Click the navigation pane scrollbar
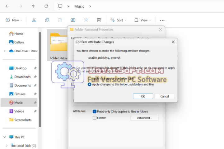Viewport: 224px width, 149px height. [x=40, y=79]
